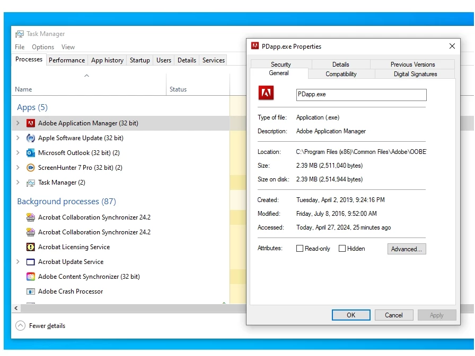The height and width of the screenshot is (356, 475).
Task: Click the Apply button
Action: coord(436,315)
